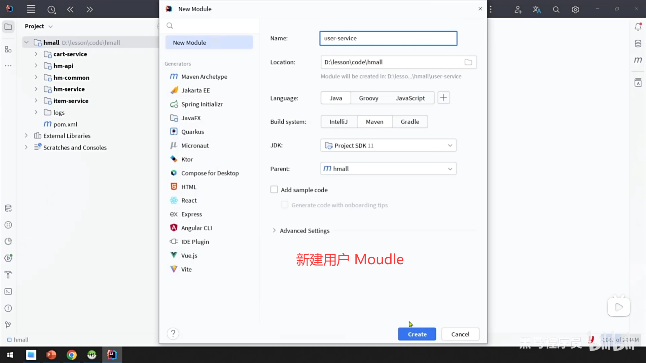Click the help question mark button

tap(173, 334)
